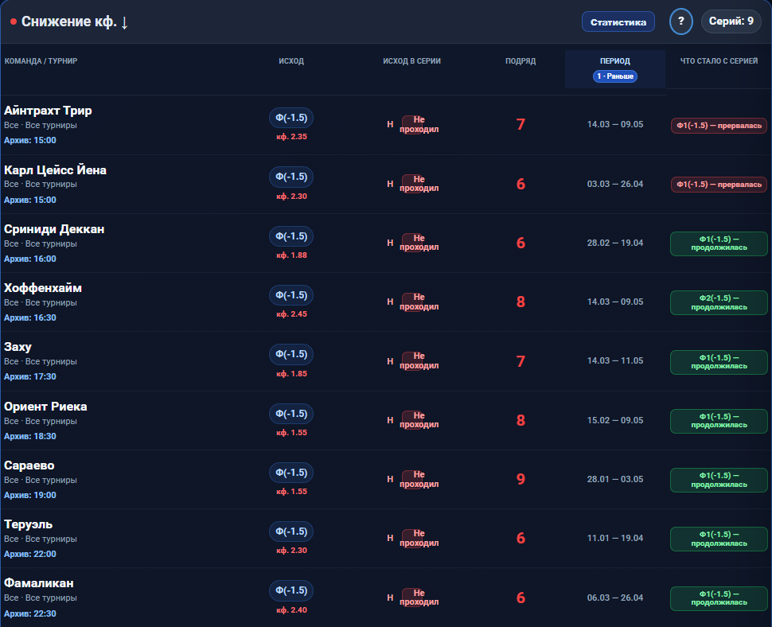
Task: Click the period '14.03 — 11.05' for Заху
Action: coord(615,360)
